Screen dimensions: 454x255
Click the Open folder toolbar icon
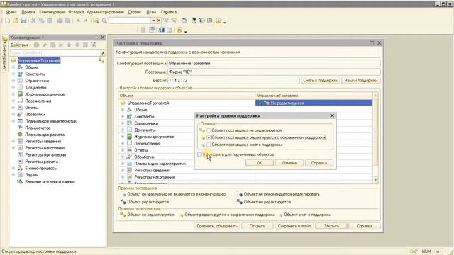tap(16, 21)
